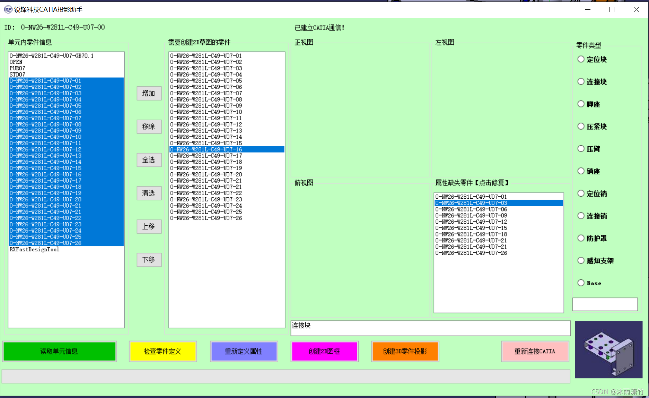Select the 连接块 part type
The height and width of the screenshot is (398, 649).
(x=581, y=81)
